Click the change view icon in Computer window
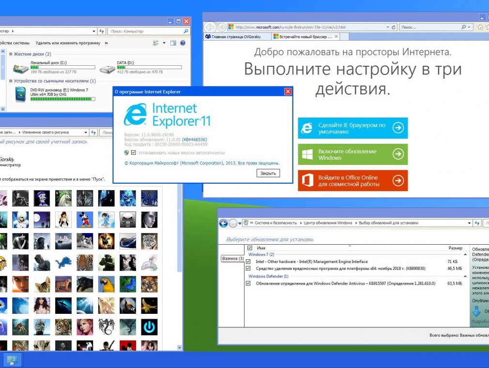The width and height of the screenshot is (489, 368). pyautogui.click(x=155, y=43)
